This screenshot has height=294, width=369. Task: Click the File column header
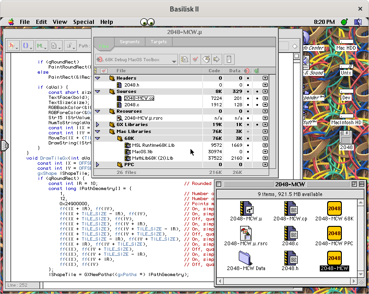pyautogui.click(x=121, y=70)
